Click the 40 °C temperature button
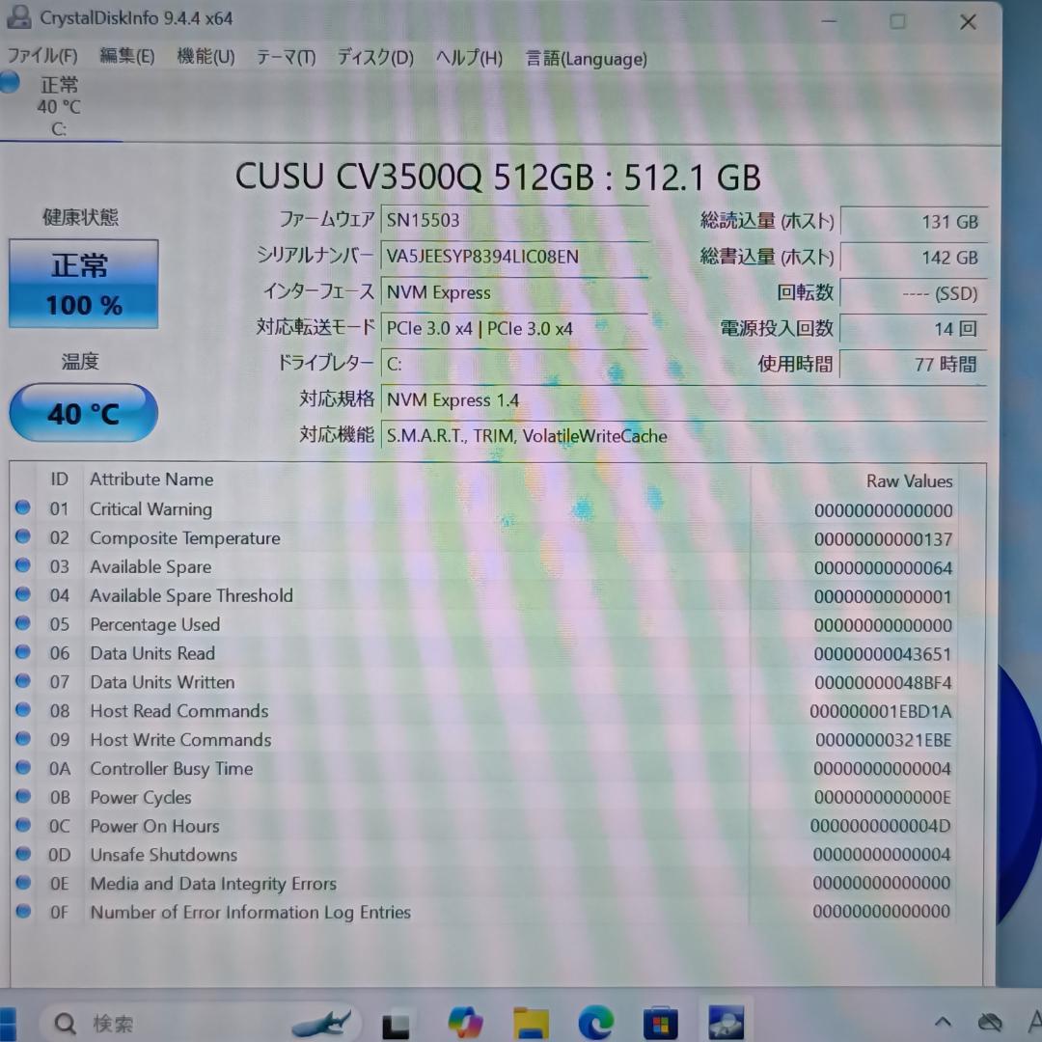 point(84,413)
